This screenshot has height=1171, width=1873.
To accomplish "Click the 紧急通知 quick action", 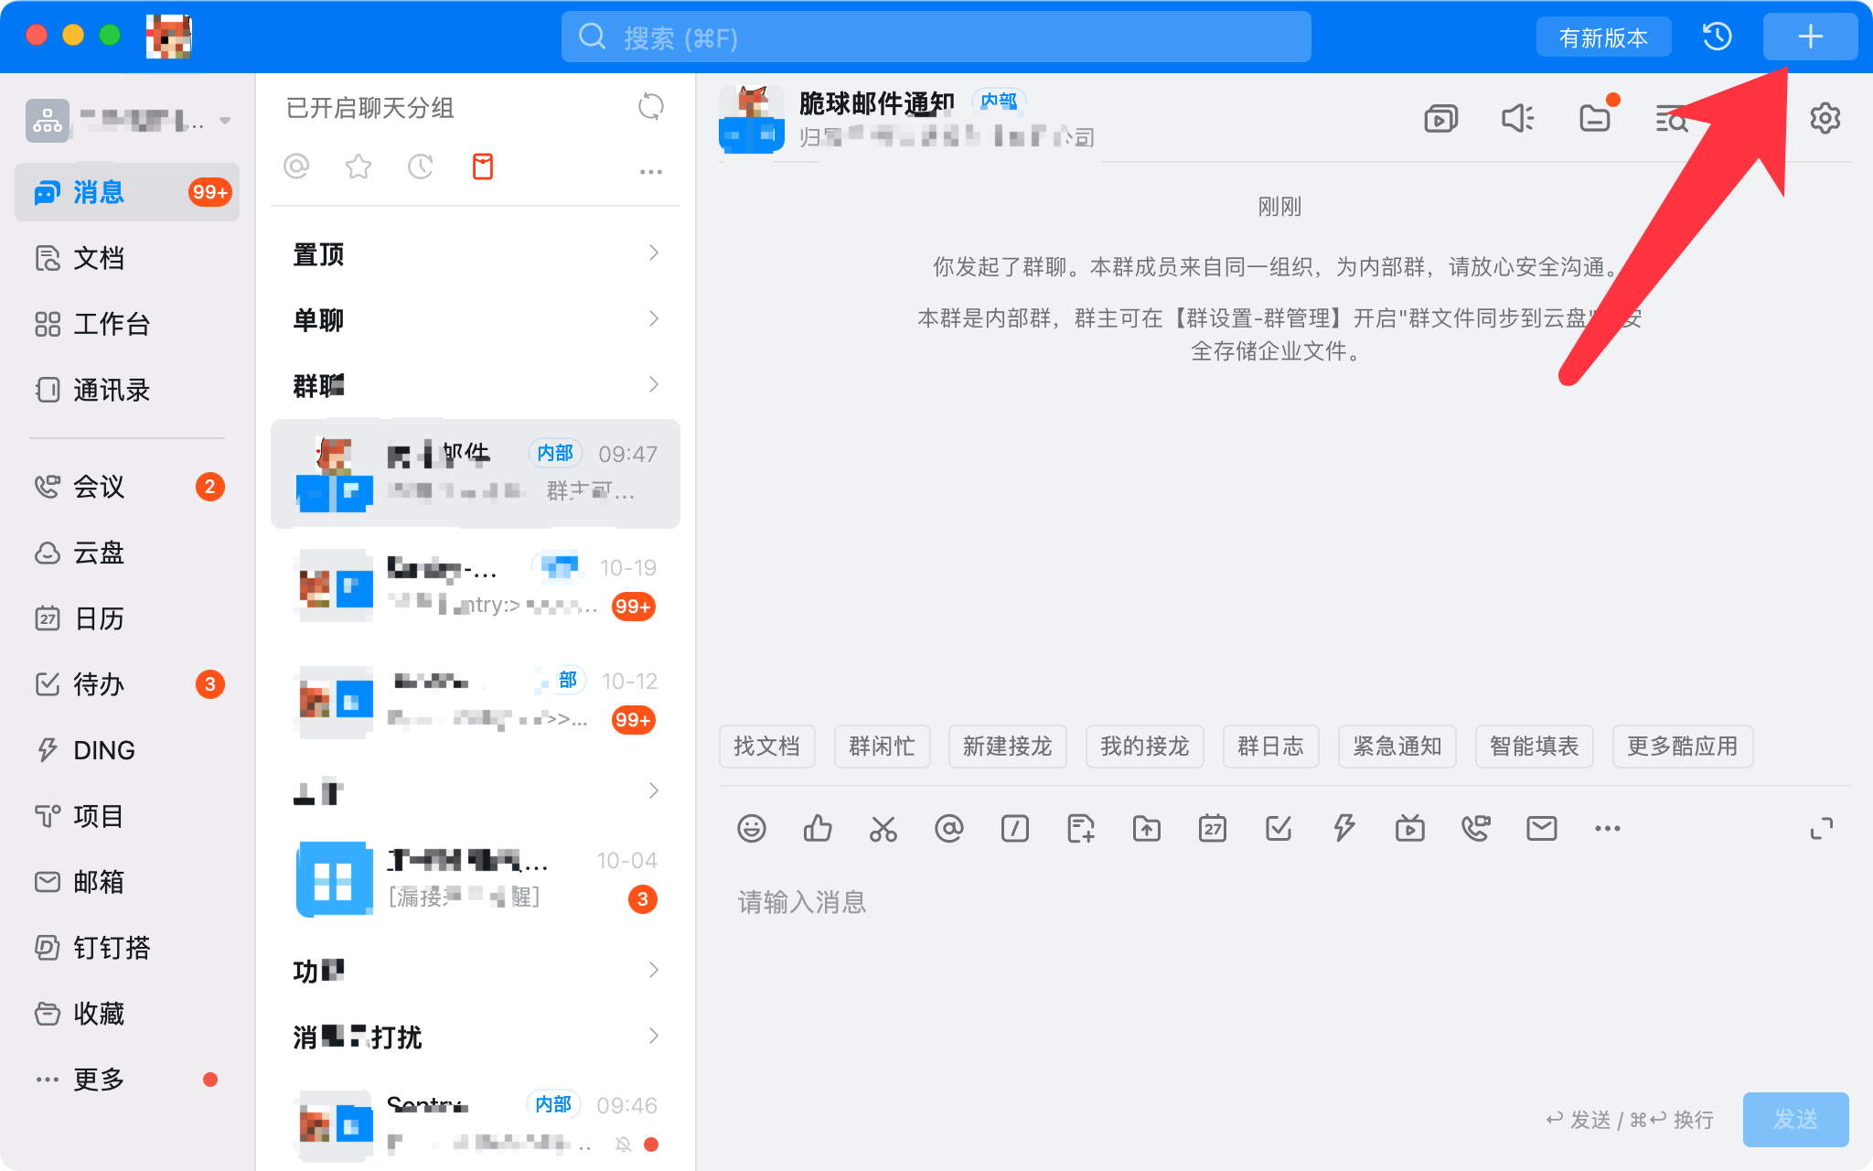I will (x=1397, y=747).
